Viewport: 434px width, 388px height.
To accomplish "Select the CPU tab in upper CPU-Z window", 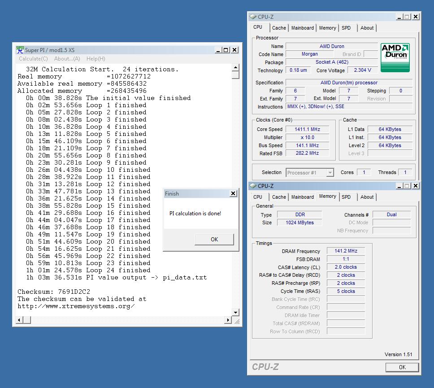I will (x=258, y=27).
